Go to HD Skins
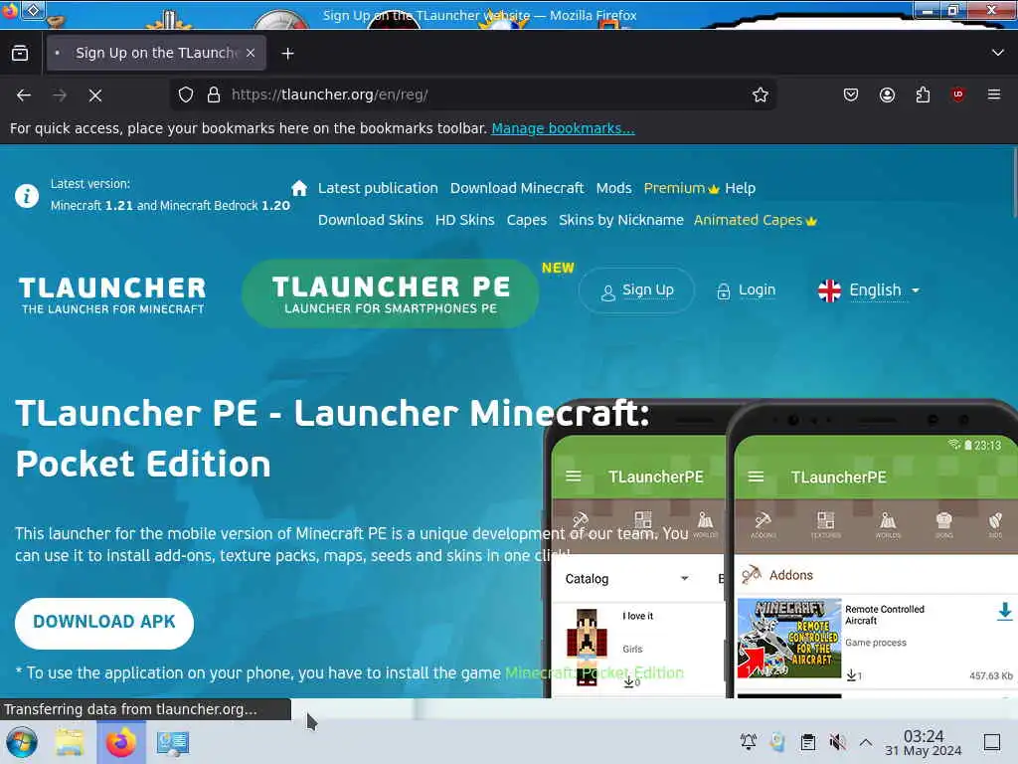 pyautogui.click(x=465, y=220)
